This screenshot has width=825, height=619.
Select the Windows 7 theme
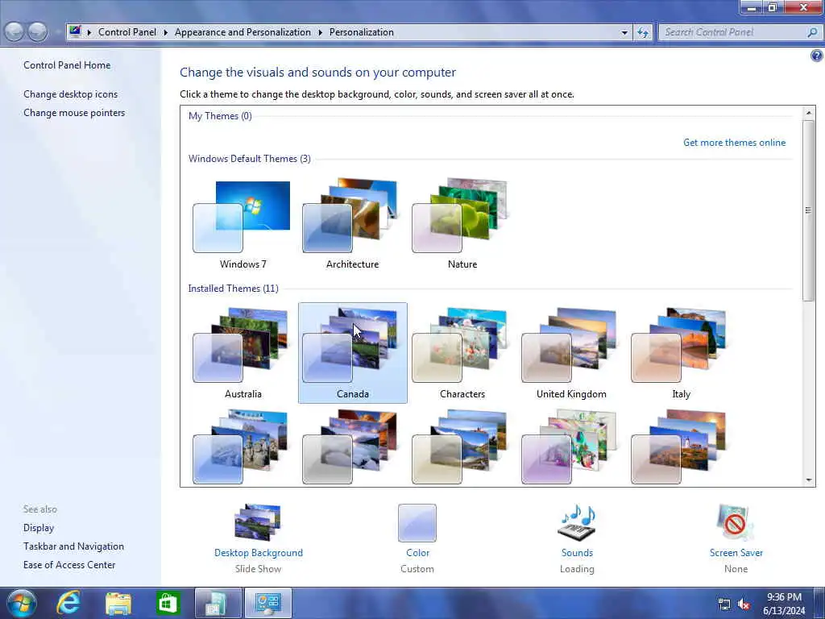[x=243, y=223]
